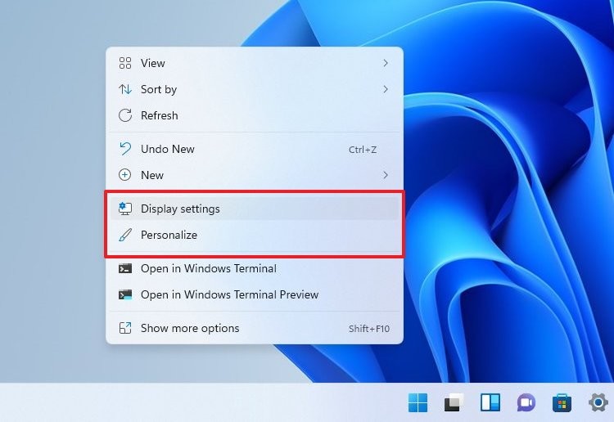614x422 pixels.
Task: Click the Ctrl+Z shortcut label
Action: [363, 150]
